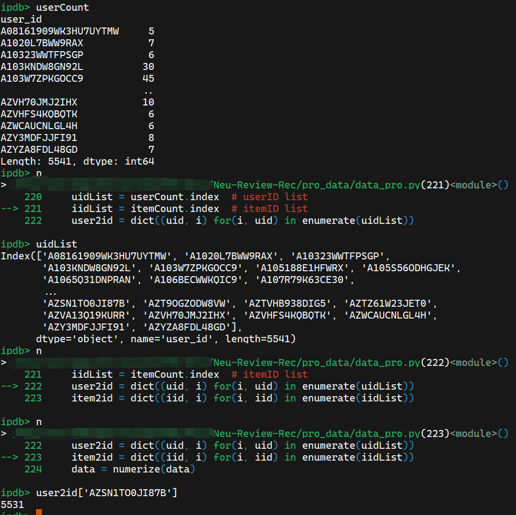Click the '# userID list' comment
Screen dimensions: 516x515
[269, 197]
